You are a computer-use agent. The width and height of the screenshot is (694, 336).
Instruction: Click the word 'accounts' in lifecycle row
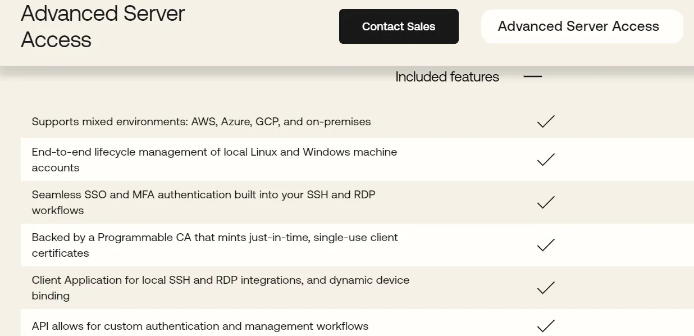56,167
